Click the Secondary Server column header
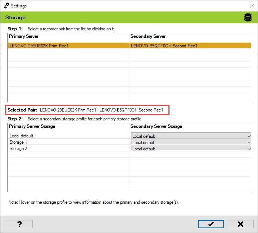Screen dimensions: 258x233 pyautogui.click(x=190, y=37)
